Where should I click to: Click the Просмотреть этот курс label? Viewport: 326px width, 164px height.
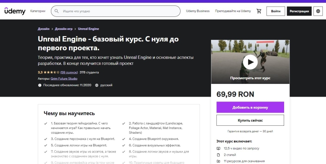click(250, 78)
